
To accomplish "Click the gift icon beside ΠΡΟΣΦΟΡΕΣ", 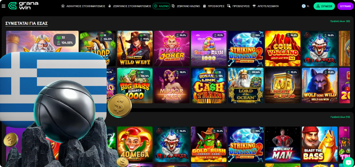I will pos(204,6).
